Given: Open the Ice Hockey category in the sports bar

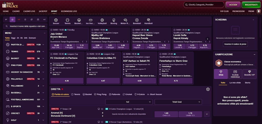Looking at the screenshot, I should coord(90,21).
